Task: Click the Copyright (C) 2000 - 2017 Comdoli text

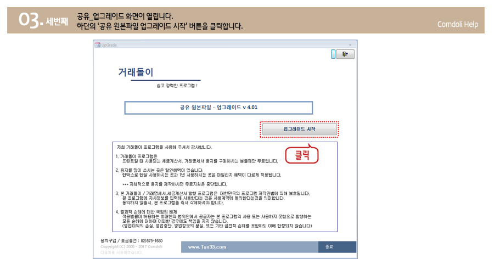Action: point(131,246)
